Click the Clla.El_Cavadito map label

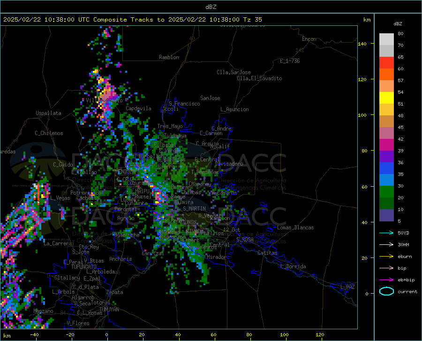tap(259, 78)
